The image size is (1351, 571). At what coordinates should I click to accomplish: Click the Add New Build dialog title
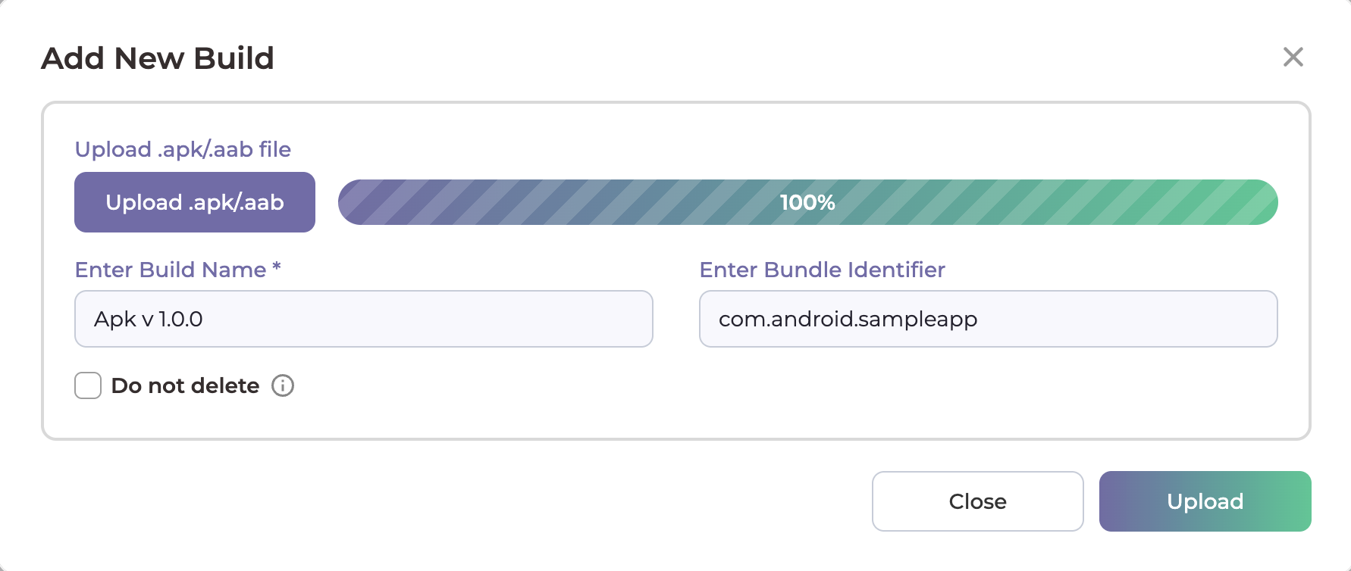pyautogui.click(x=158, y=58)
